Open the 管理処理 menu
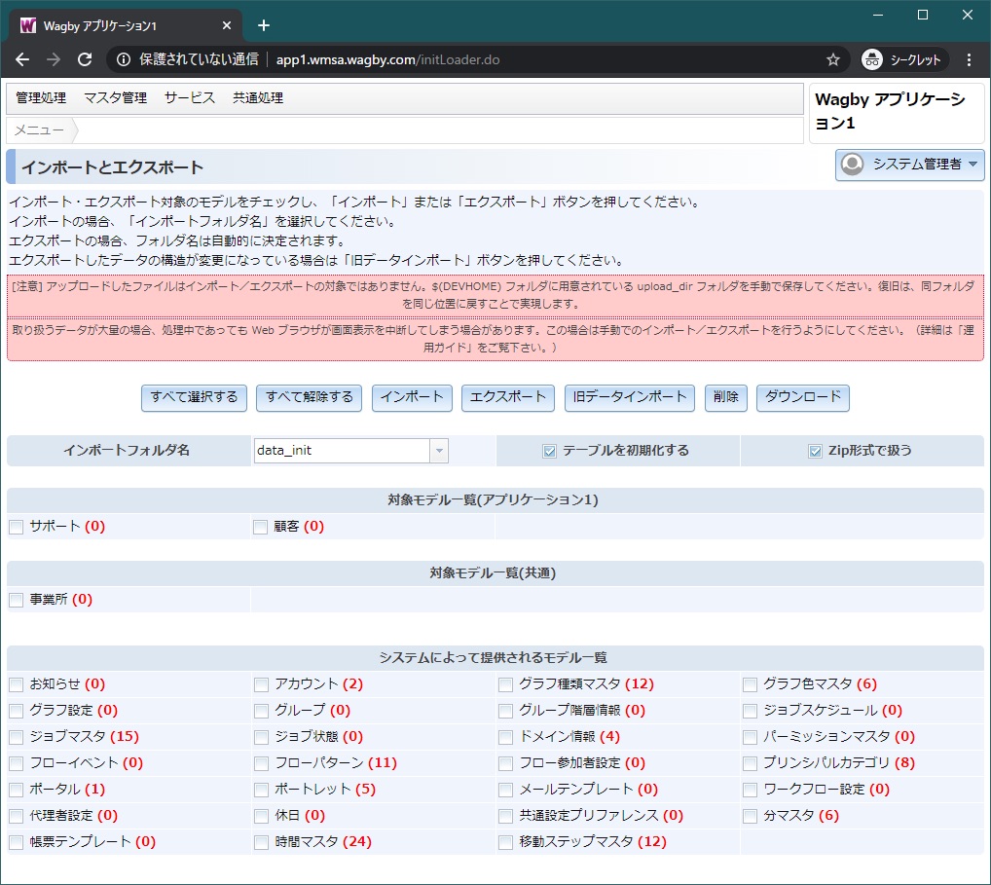 pos(41,98)
